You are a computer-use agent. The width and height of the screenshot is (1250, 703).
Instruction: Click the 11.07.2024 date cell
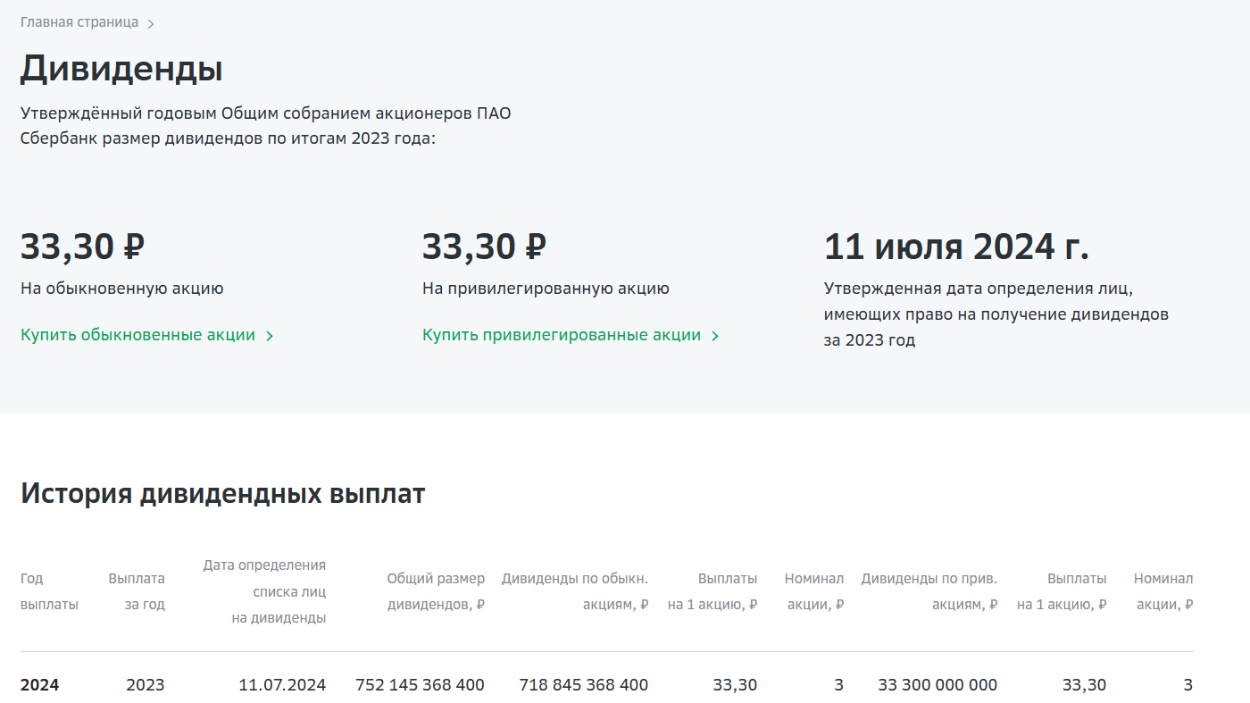[x=282, y=685]
